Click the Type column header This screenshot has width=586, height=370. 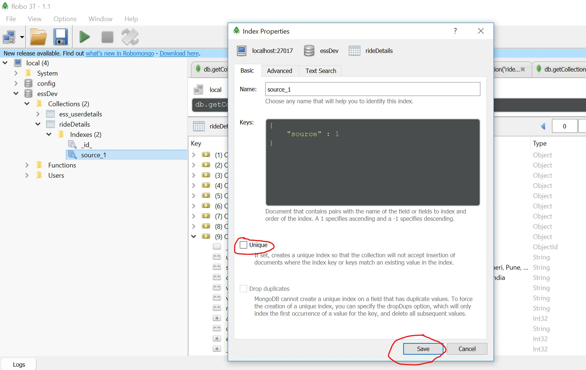[540, 143]
